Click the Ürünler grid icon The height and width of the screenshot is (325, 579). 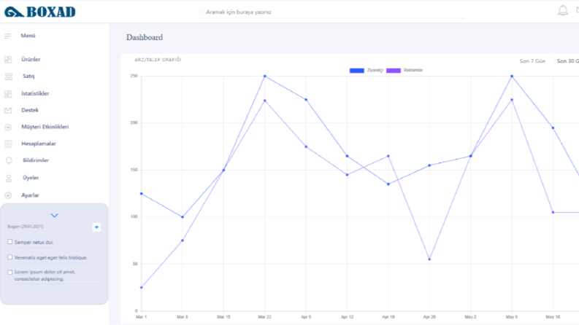[x=8, y=60]
